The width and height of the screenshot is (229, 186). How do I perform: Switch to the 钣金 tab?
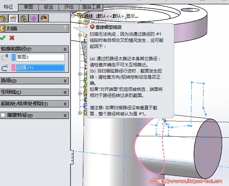click(49, 7)
